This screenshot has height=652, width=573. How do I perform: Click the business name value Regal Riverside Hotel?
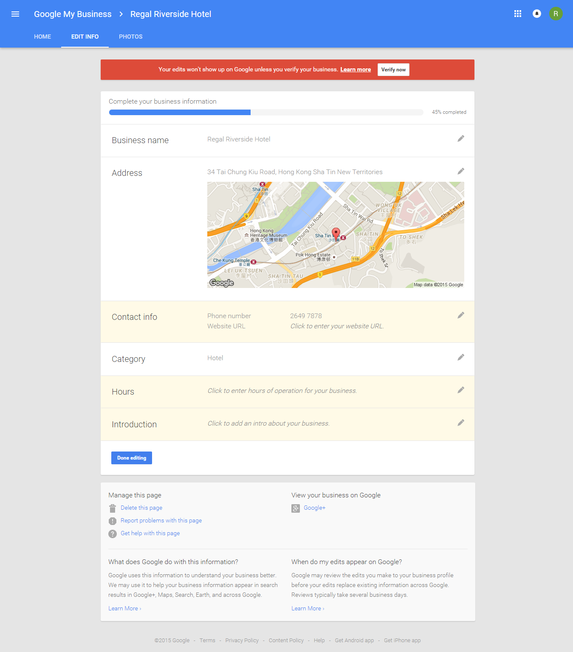[x=239, y=139]
